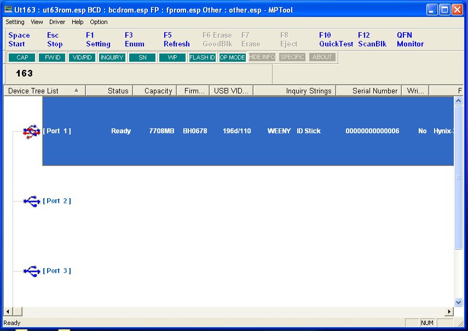The height and width of the screenshot is (331, 468).
Task: Click the No write-protect value
Action: (x=423, y=131)
